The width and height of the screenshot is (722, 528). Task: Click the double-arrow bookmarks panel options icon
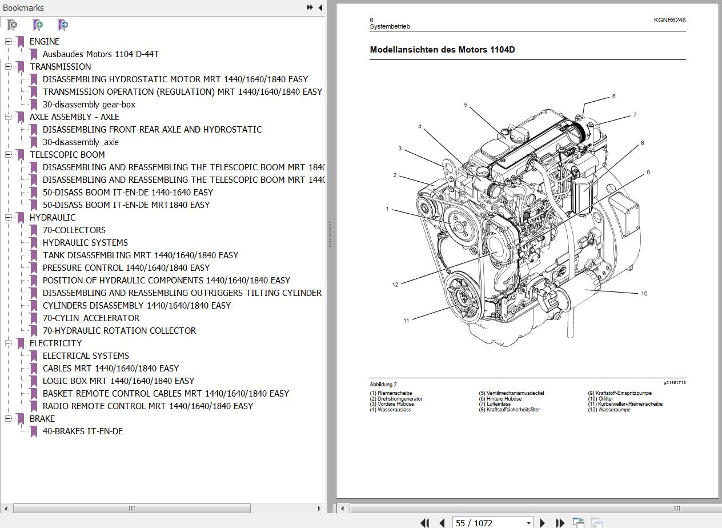tap(310, 7)
